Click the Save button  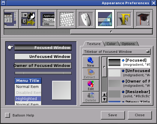point(113,115)
